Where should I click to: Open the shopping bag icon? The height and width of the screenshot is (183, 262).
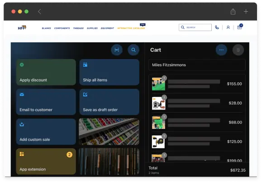240,27
